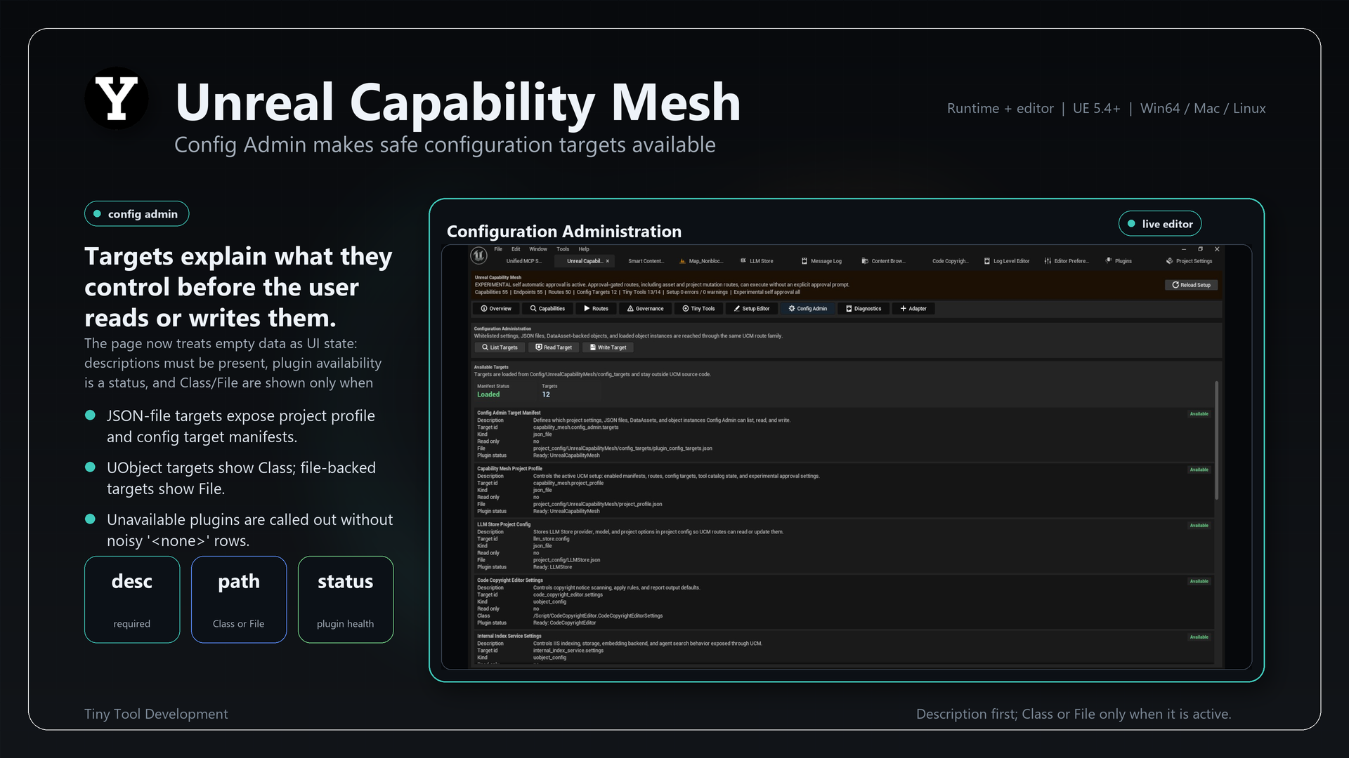The image size is (1349, 758).
Task: Click the Editor Preferences sliders icon
Action: pyautogui.click(x=1048, y=261)
